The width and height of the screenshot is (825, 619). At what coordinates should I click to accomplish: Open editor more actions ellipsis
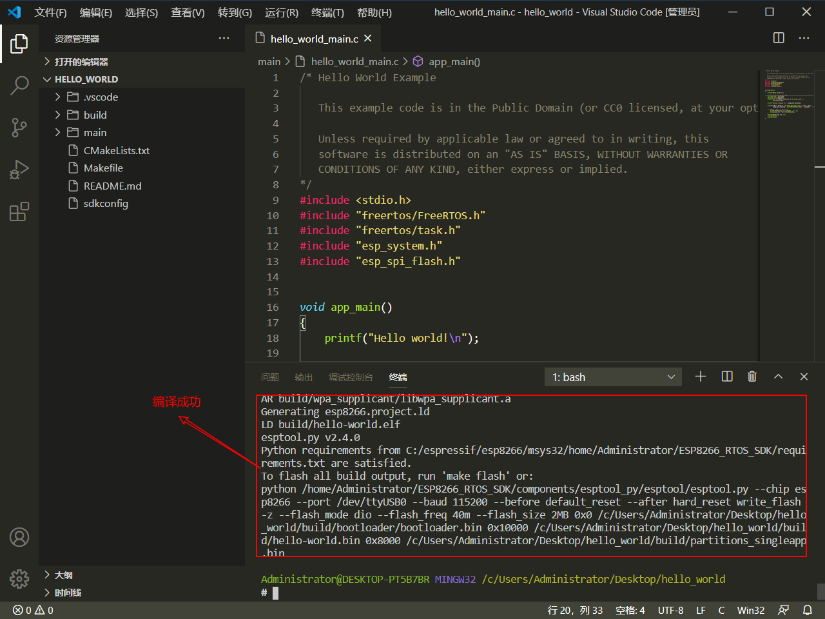point(804,38)
